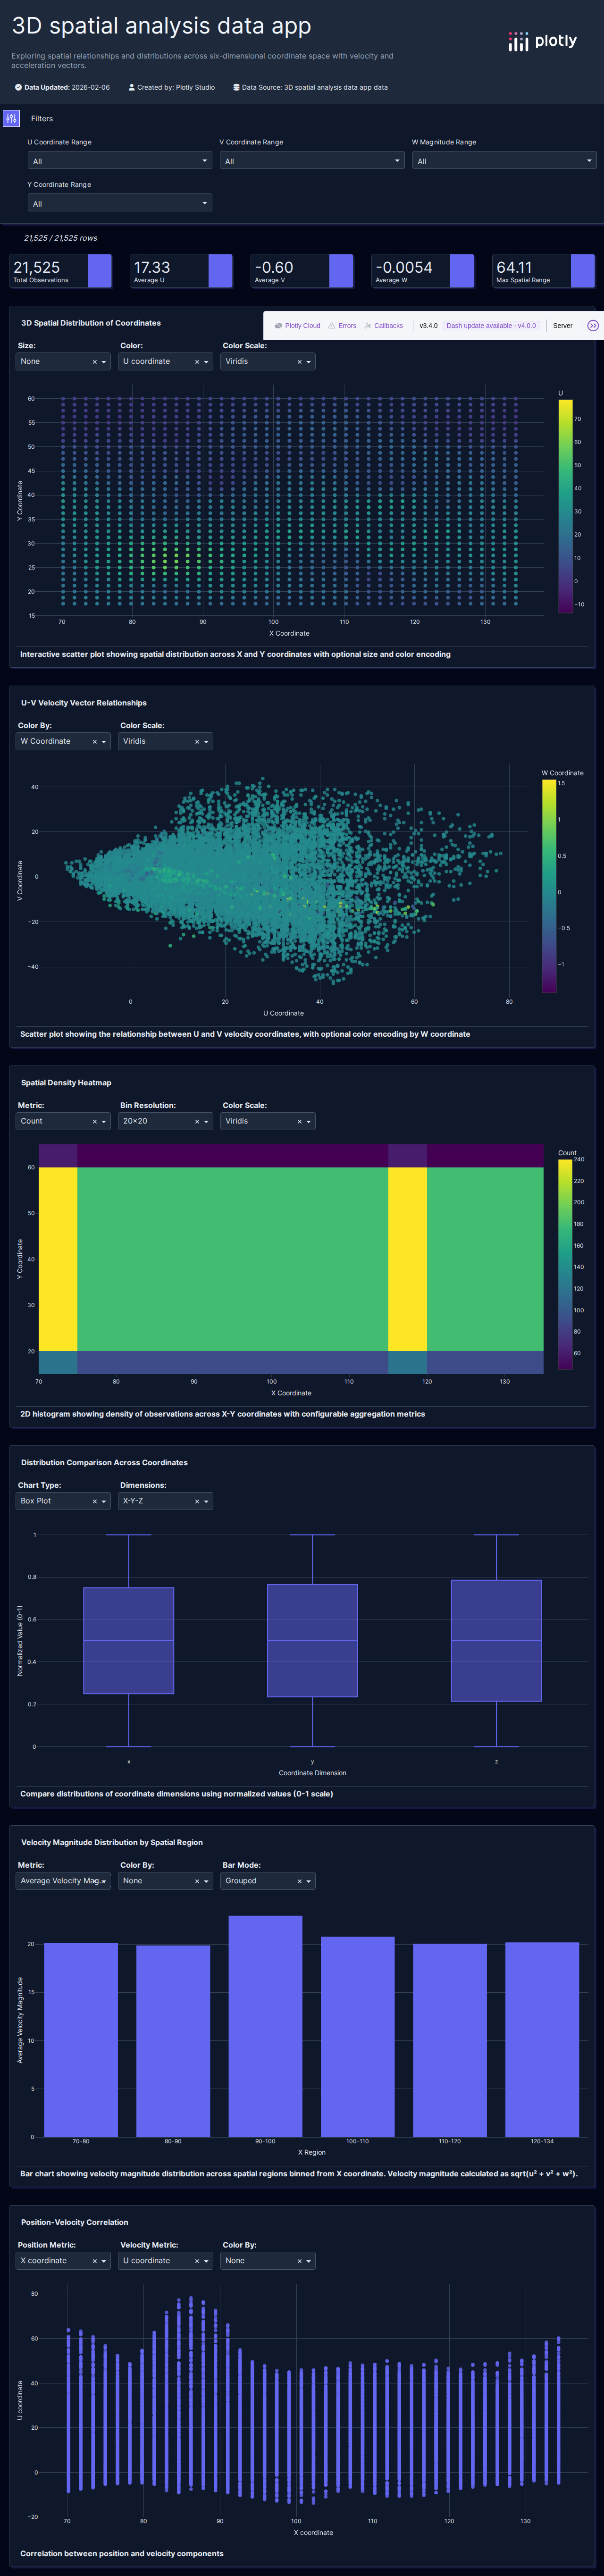604x2576 pixels.
Task: Click the Dash update available v4.0.0 badge
Action: [x=491, y=326]
